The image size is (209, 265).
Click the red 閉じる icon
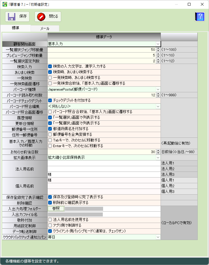click(x=41, y=16)
